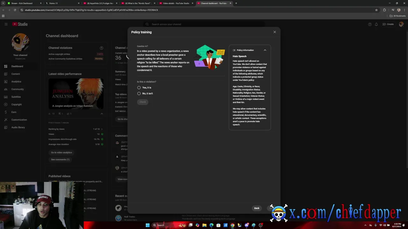This screenshot has height=229, width=408.
Task: Click the Earn dollar icon in sidebar
Action: pyautogui.click(x=6, y=112)
